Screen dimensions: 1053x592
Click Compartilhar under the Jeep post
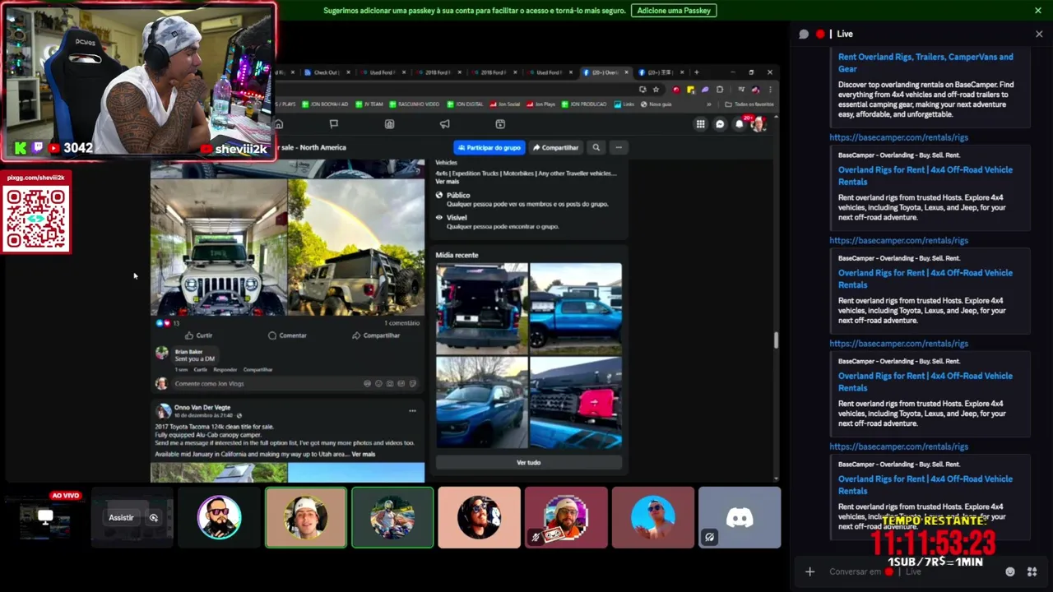click(376, 335)
